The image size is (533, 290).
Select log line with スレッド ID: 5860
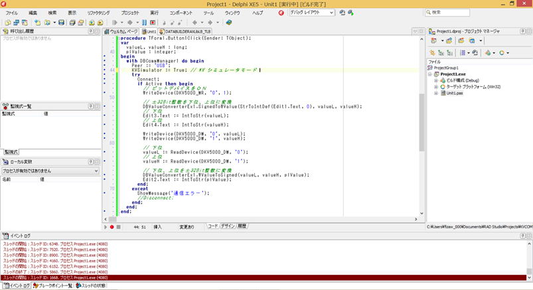pos(55,272)
